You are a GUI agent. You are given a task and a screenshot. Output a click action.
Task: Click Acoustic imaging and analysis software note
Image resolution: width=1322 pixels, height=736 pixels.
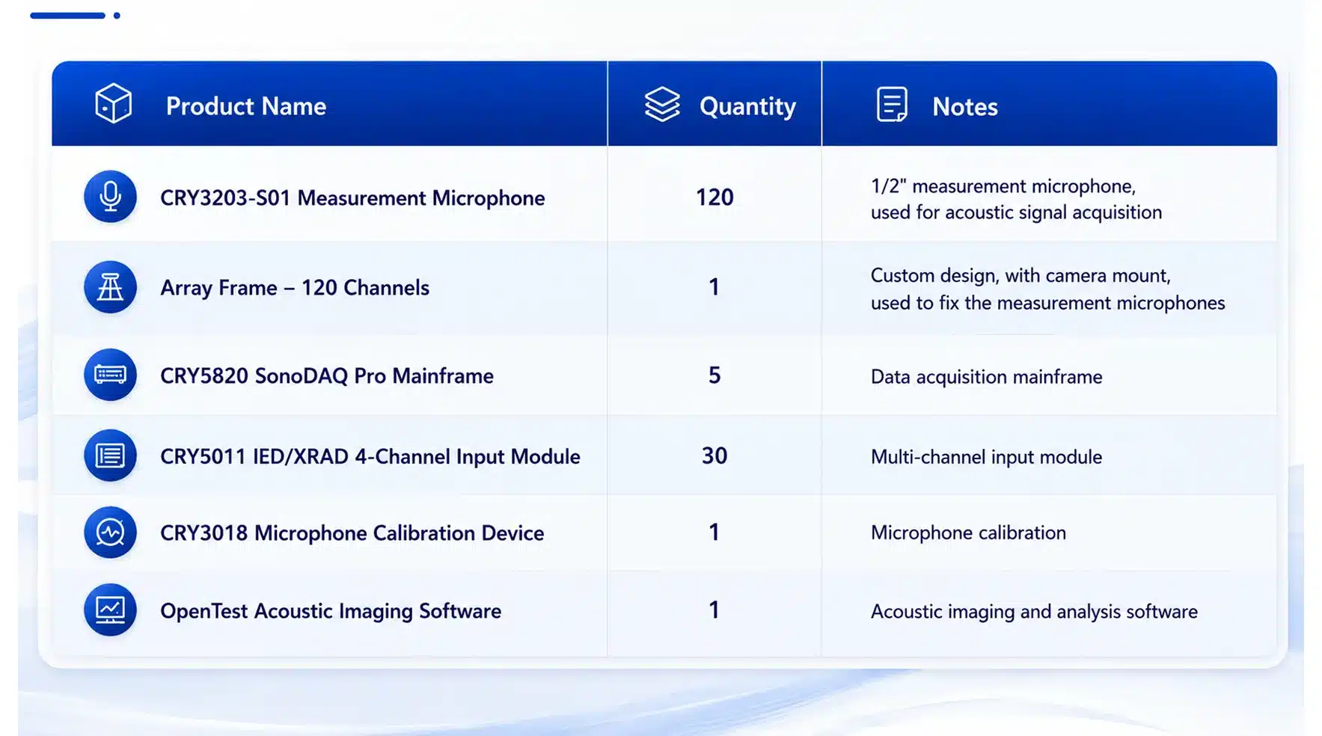1034,612
